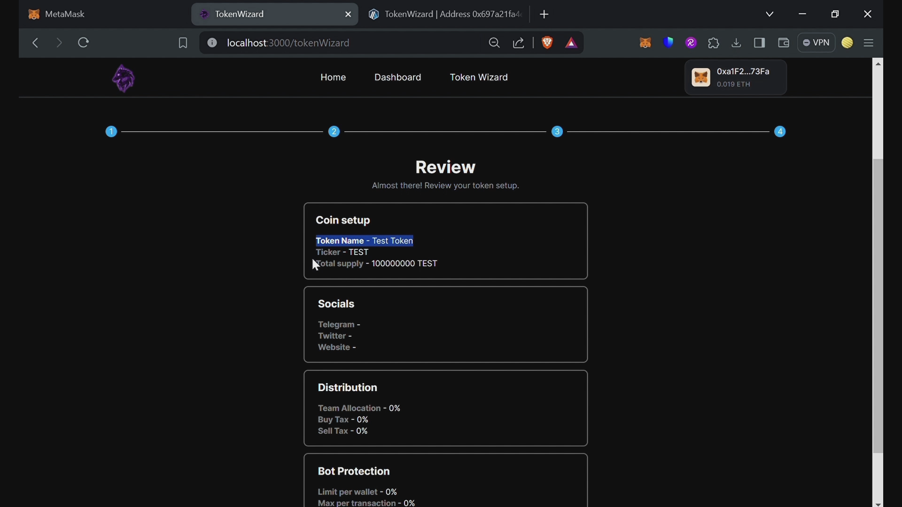This screenshot has width=902, height=507.
Task: Click the browser forward arrow
Action: [x=59, y=43]
